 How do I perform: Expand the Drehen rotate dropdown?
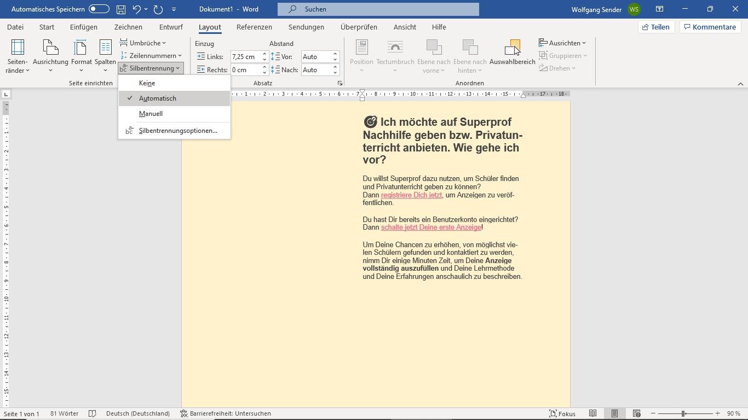pyautogui.click(x=557, y=68)
